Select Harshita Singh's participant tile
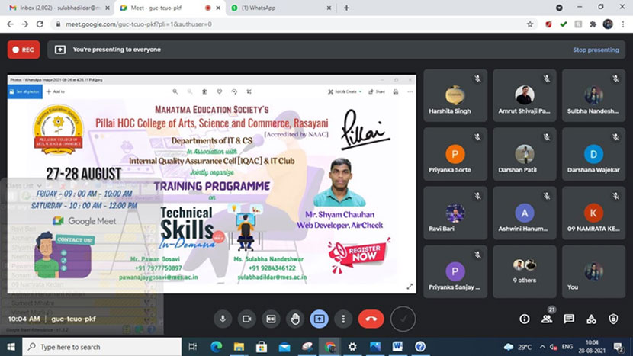 (x=455, y=95)
